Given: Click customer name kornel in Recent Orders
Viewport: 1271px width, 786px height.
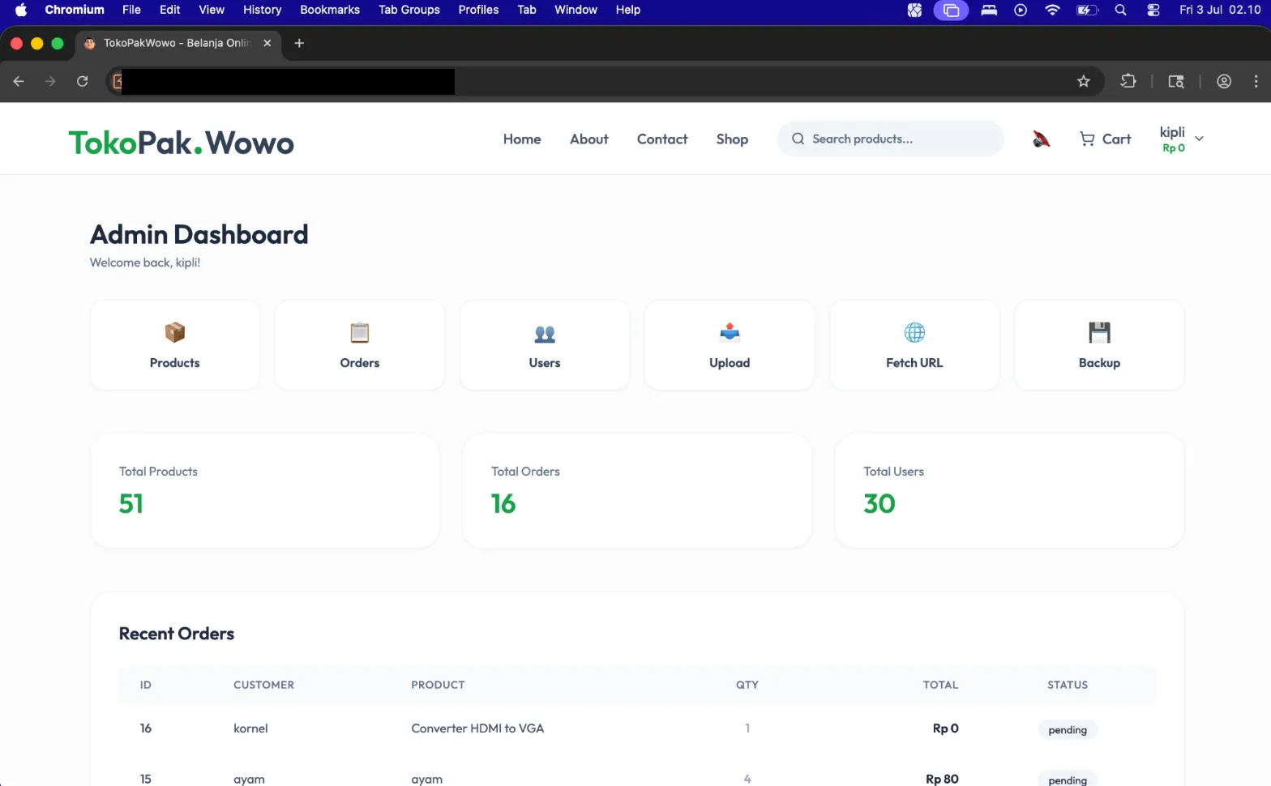Looking at the screenshot, I should [x=250, y=728].
